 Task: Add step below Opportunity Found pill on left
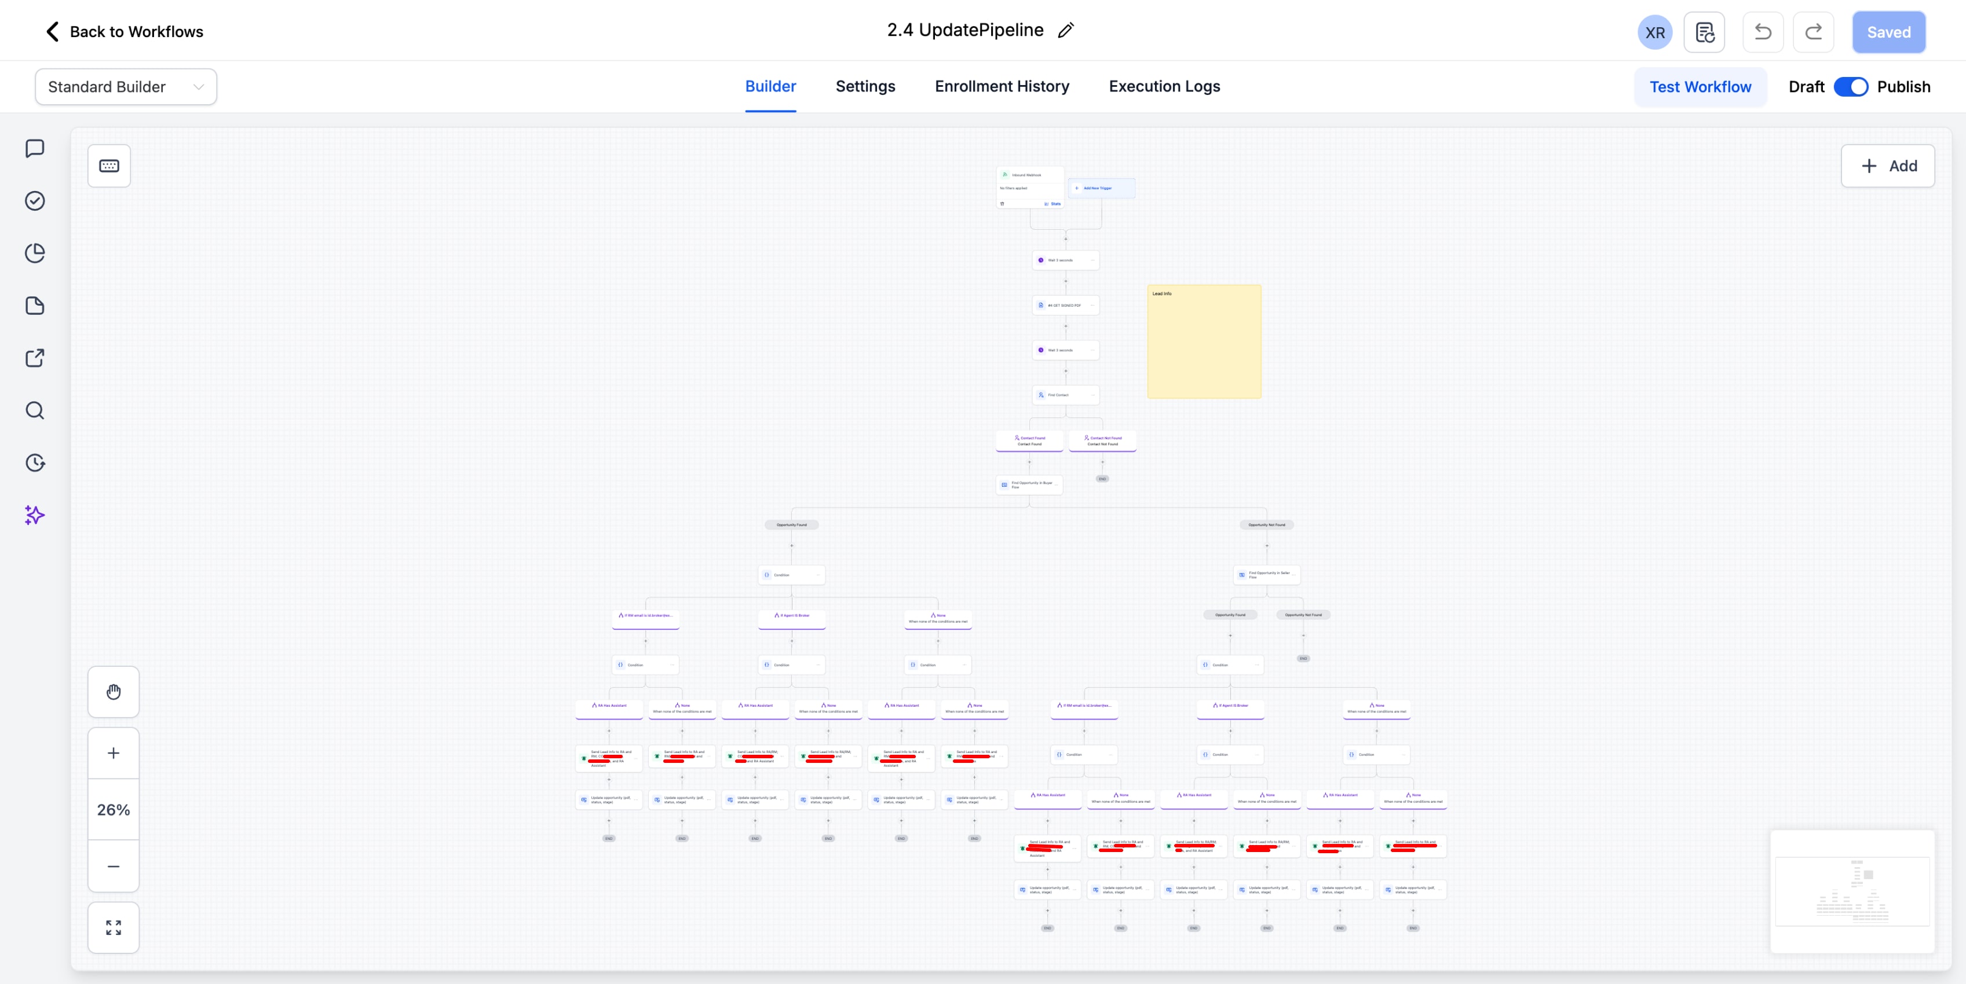(791, 545)
